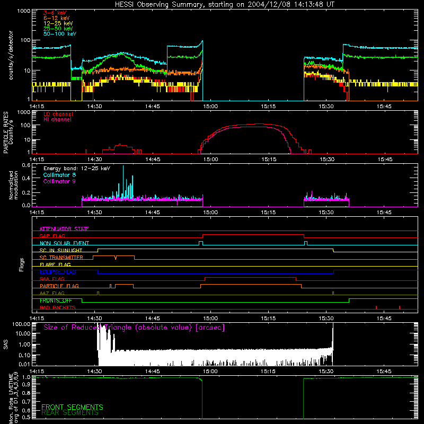424x424 pixels.
Task: Click the ATTENUATOR_STATE flag label
Action: point(64,229)
